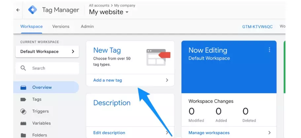Screen dimensions: 301x138
Task: Click the search magnifier icon
Action: 23,68
